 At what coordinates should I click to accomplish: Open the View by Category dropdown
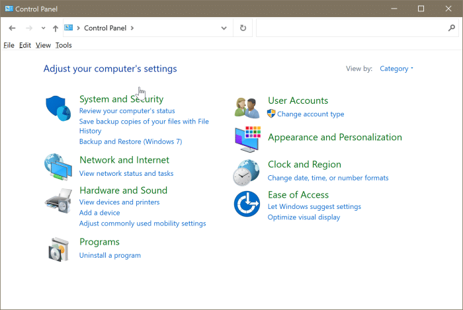coord(396,69)
